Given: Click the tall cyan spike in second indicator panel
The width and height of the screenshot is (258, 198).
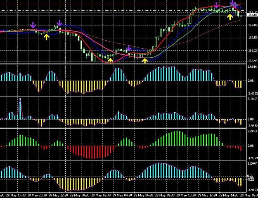Looking at the screenshot, I should point(20,109).
